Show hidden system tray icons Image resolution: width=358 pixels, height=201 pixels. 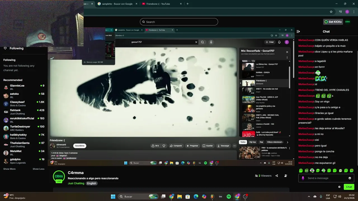(x=309, y=197)
